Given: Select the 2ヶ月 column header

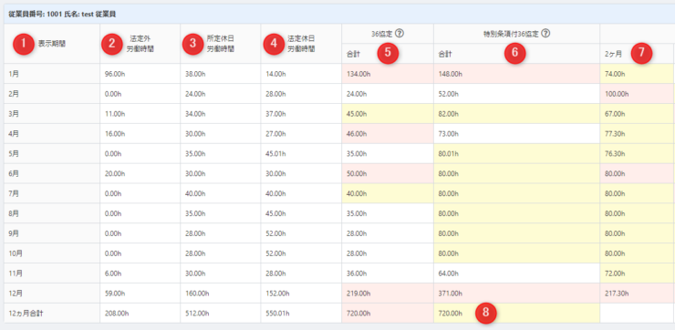Looking at the screenshot, I should pos(637,54).
